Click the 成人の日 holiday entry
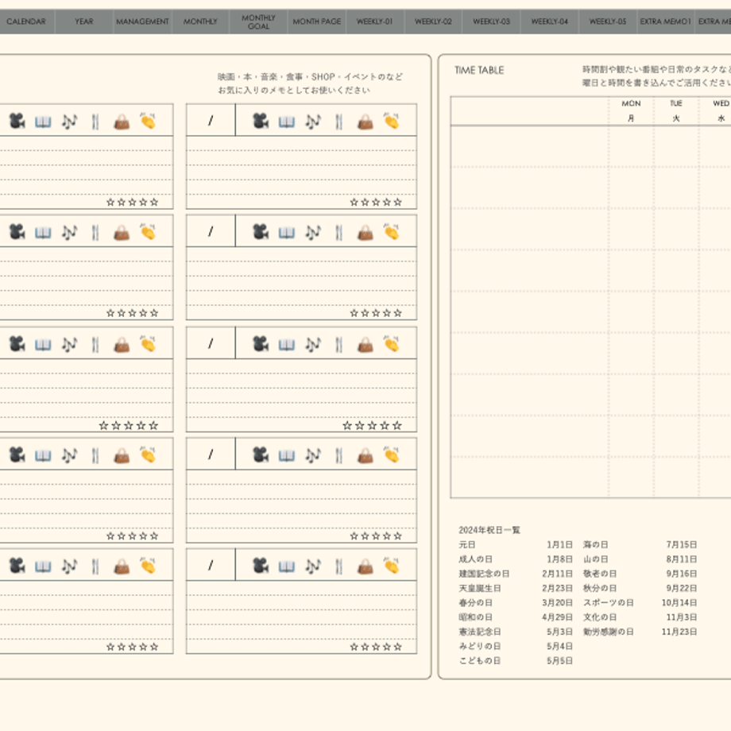Viewport: 731px width, 731px height. pos(475,559)
